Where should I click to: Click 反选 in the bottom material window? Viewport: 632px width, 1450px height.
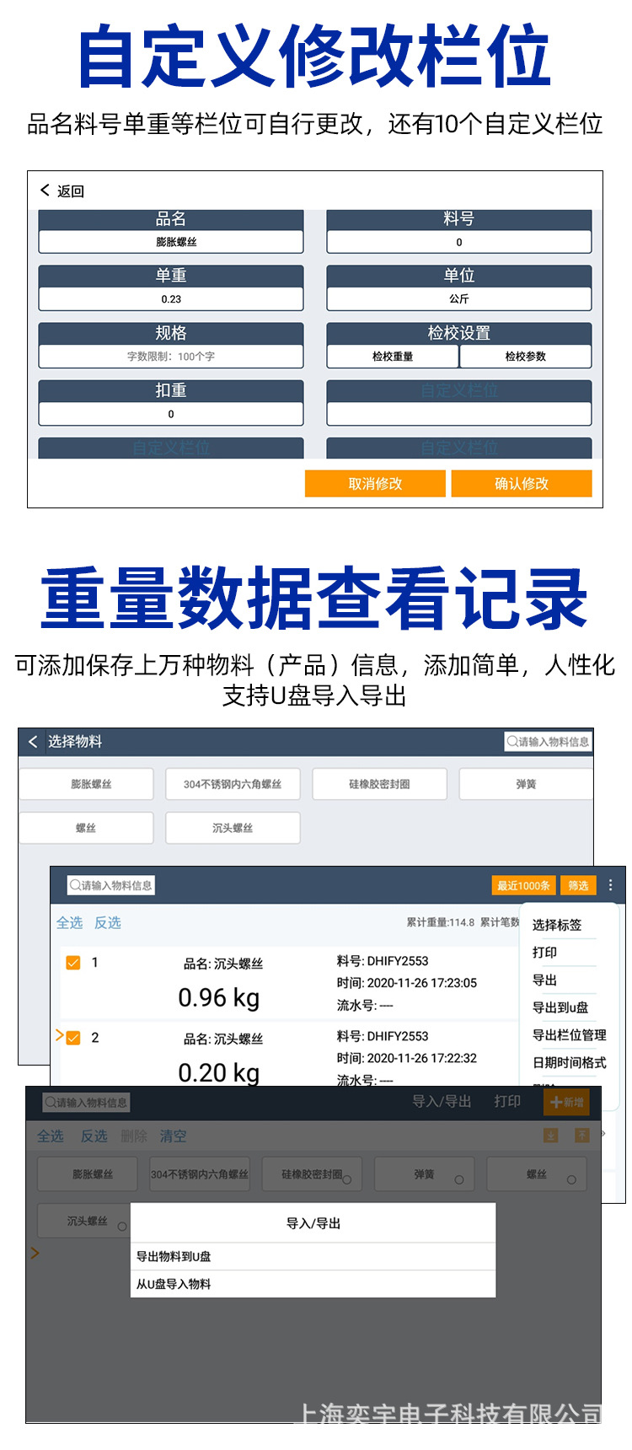tap(94, 1136)
